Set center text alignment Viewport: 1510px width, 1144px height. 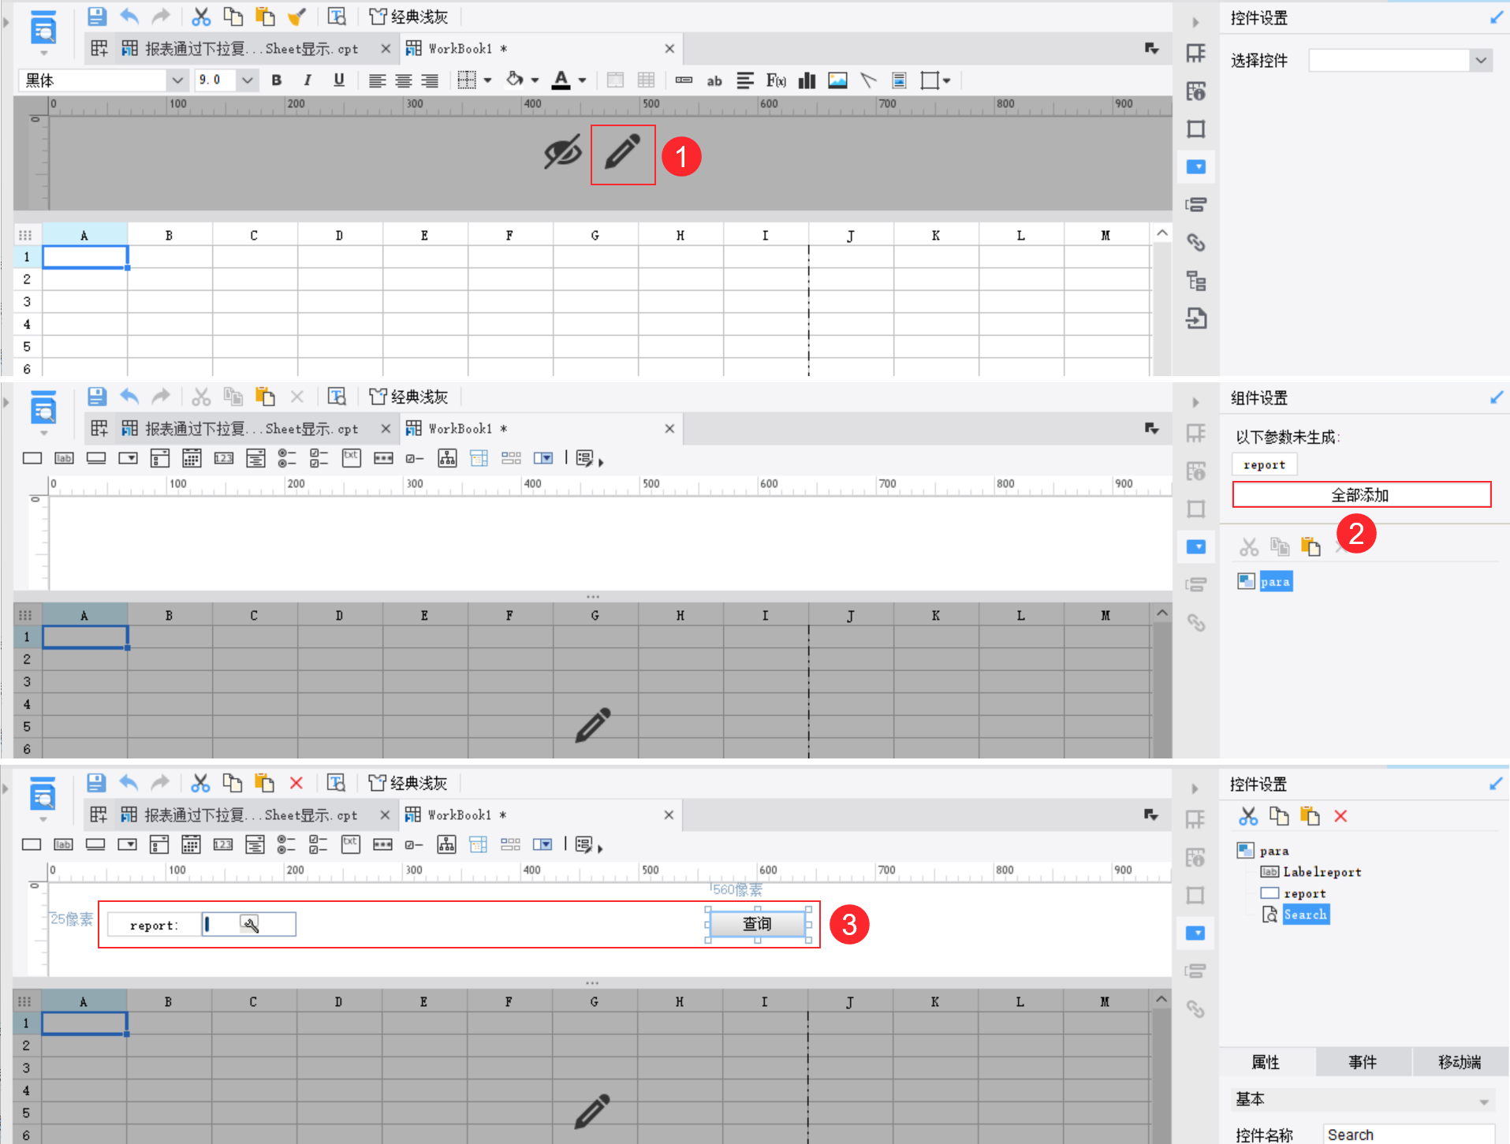(x=404, y=80)
